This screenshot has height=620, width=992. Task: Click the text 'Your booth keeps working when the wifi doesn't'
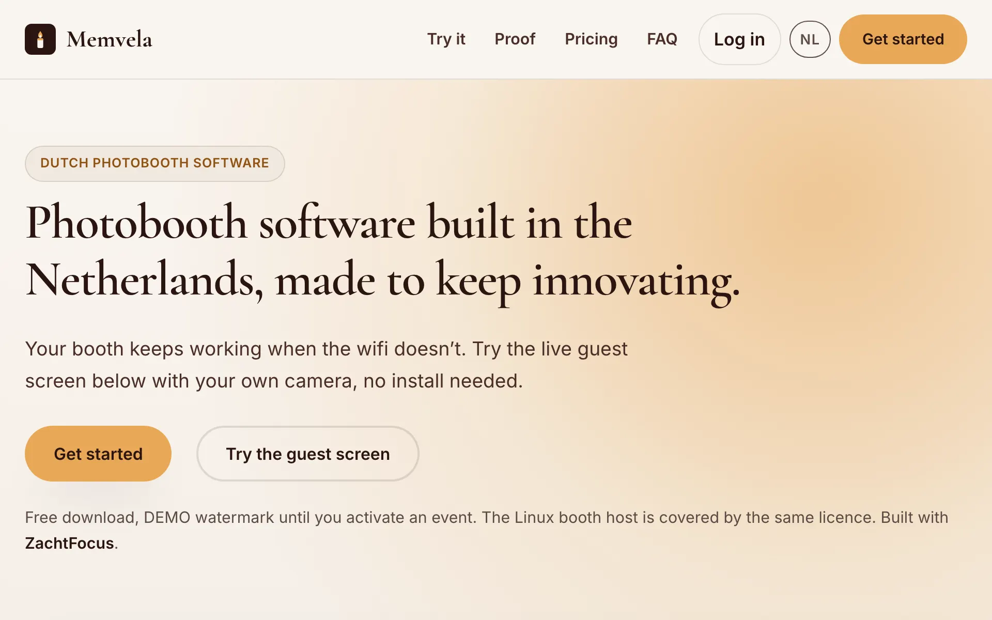[x=245, y=349]
